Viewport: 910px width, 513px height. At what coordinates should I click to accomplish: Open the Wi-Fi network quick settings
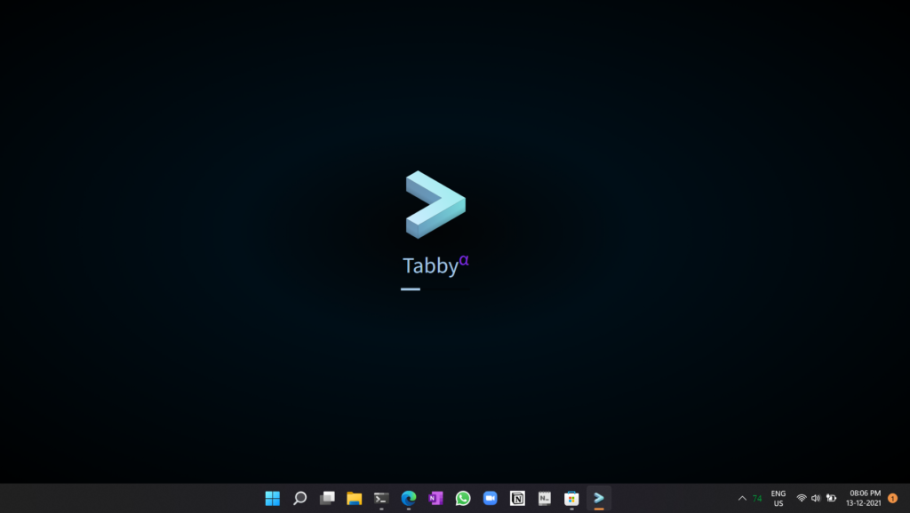(x=802, y=499)
